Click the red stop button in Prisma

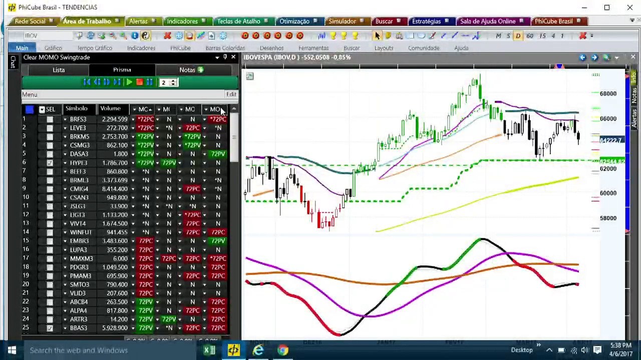(x=140, y=82)
